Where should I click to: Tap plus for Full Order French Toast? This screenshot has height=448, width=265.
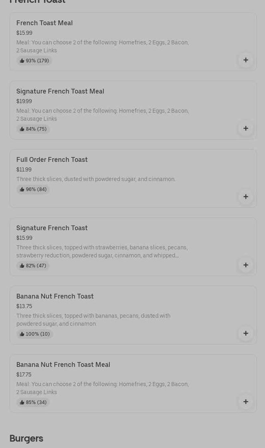point(245,197)
